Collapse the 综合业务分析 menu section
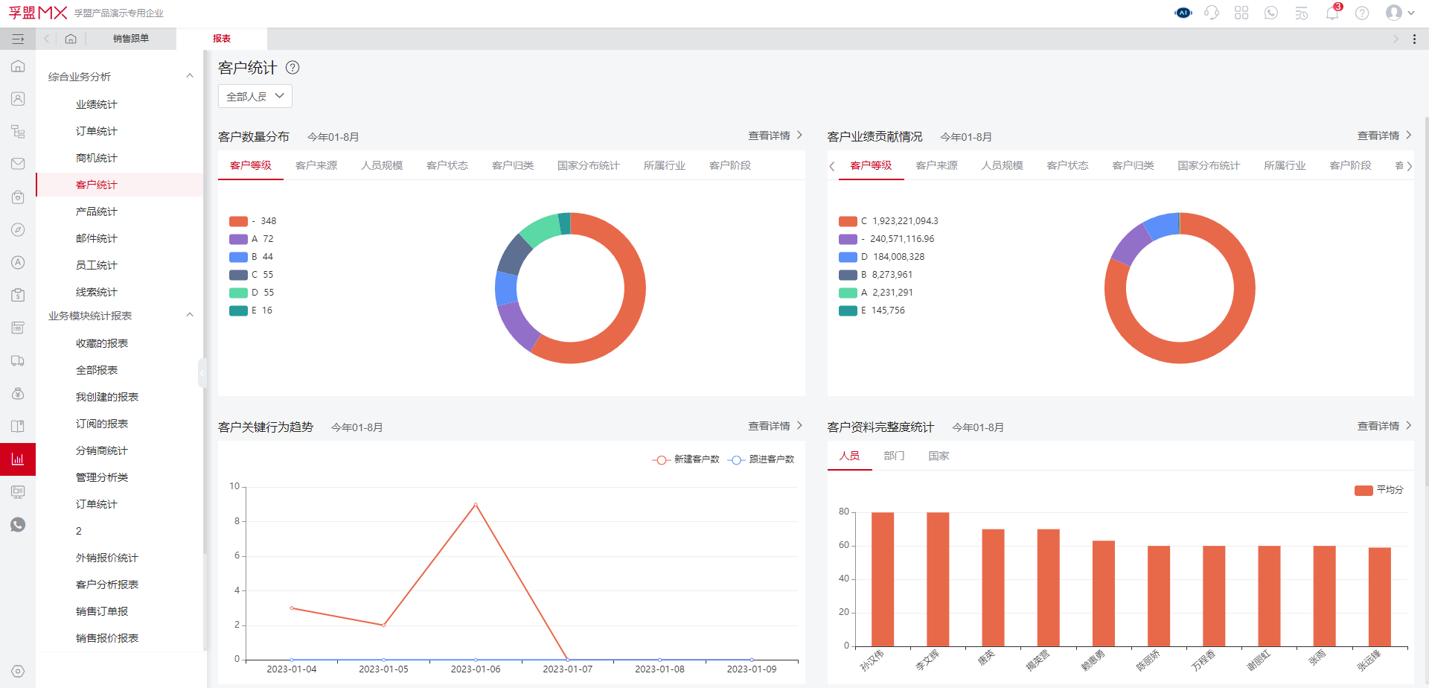This screenshot has width=1429, height=688. coord(190,76)
